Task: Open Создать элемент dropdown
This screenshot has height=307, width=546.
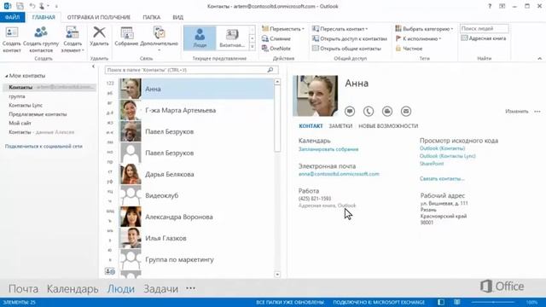Action: [x=73, y=39]
